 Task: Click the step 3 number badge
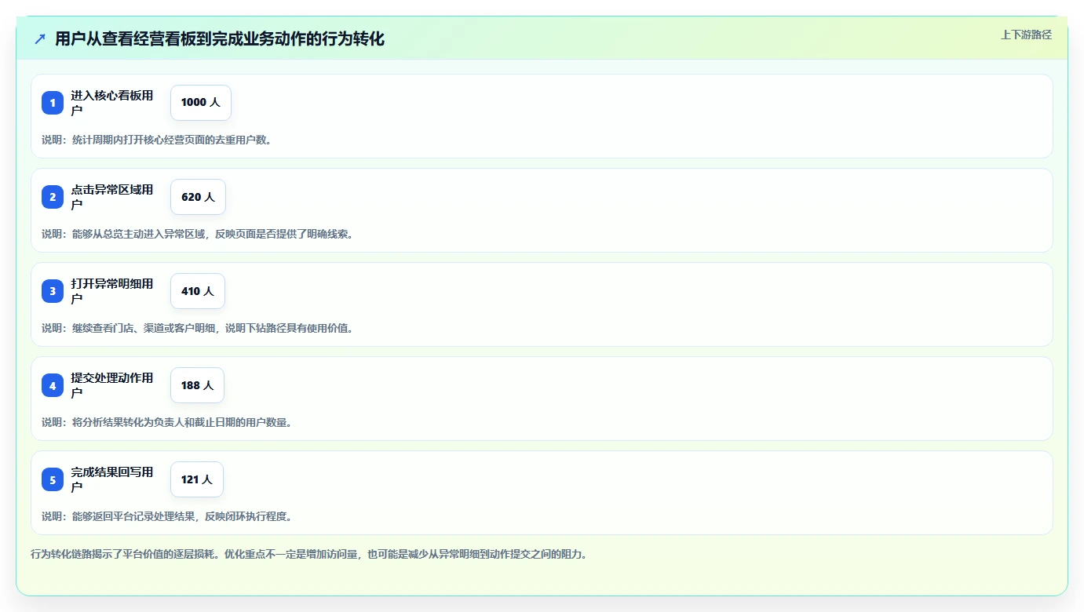pos(53,291)
